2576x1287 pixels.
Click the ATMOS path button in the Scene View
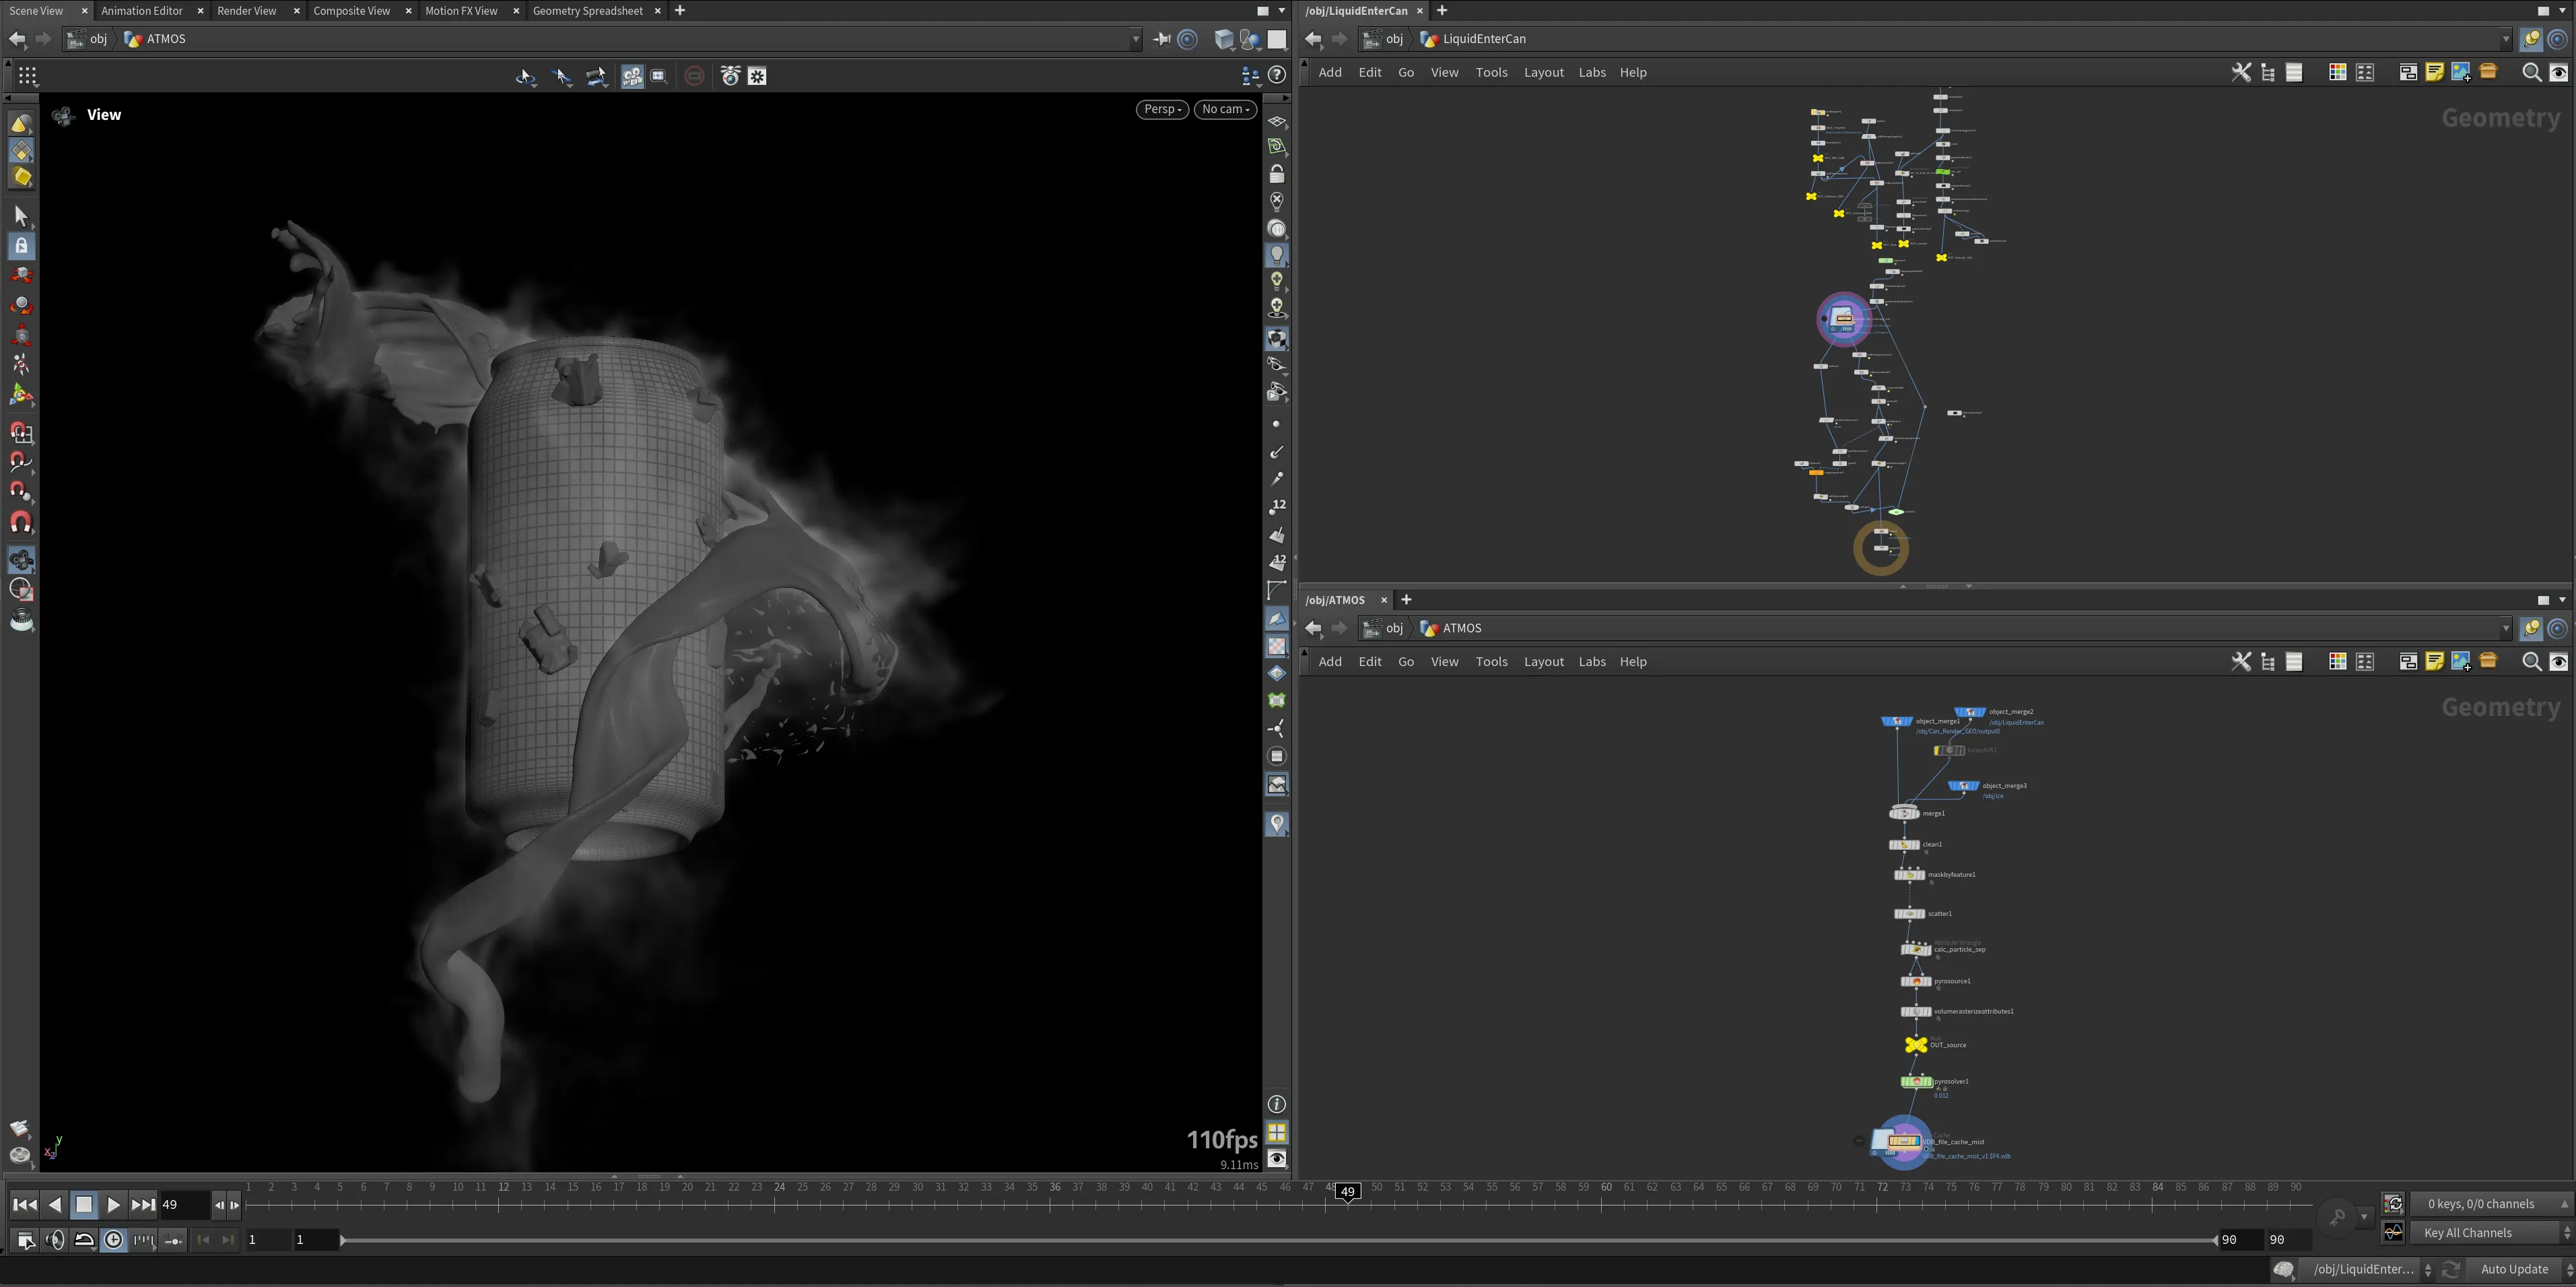click(x=155, y=39)
